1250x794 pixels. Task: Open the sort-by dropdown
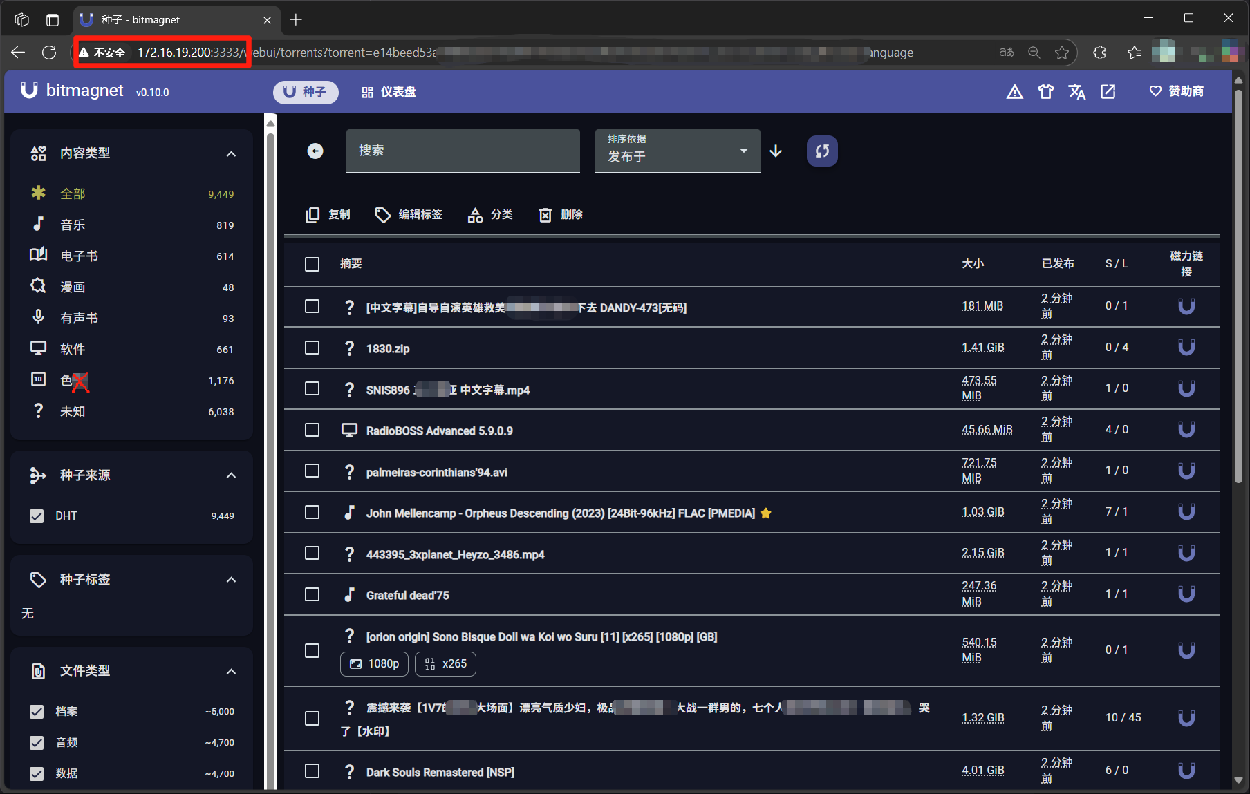coord(677,151)
